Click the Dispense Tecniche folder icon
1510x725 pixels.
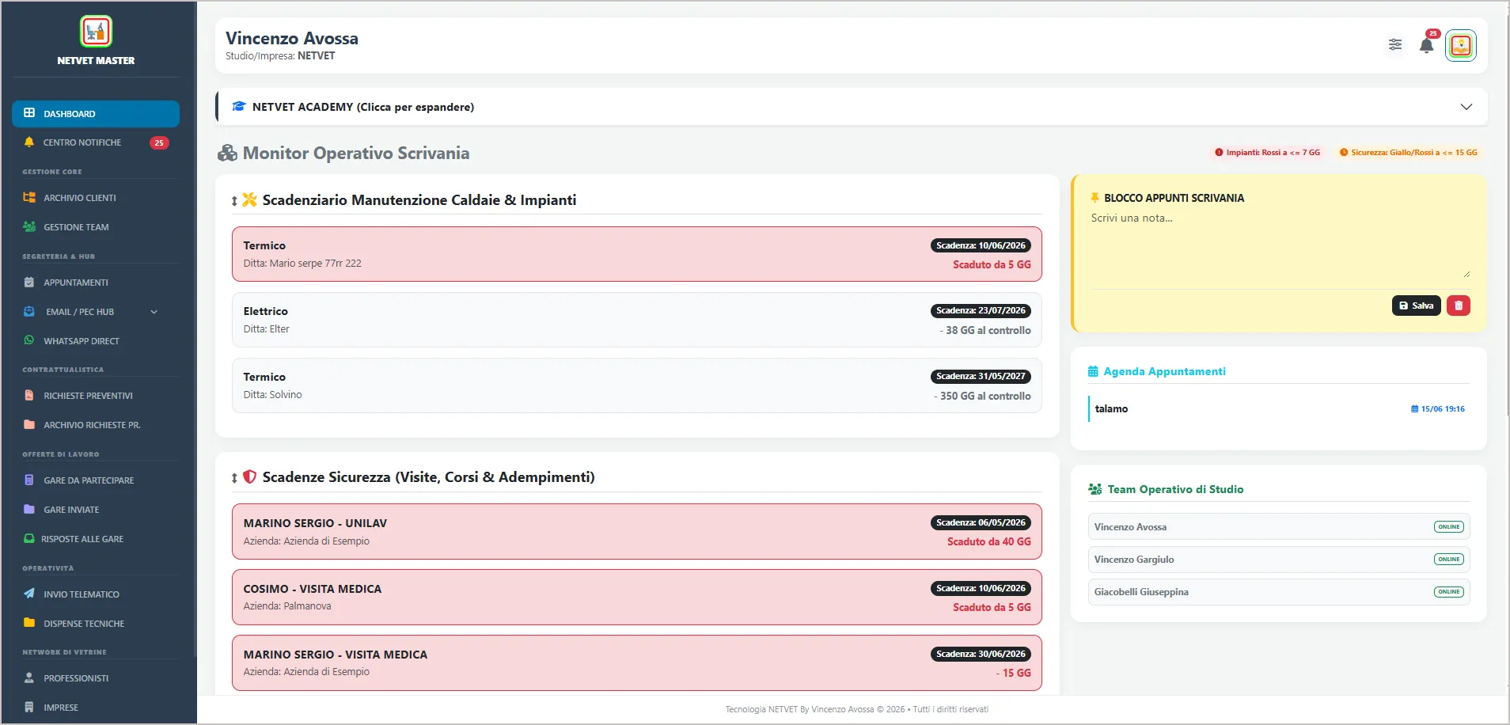(x=29, y=623)
